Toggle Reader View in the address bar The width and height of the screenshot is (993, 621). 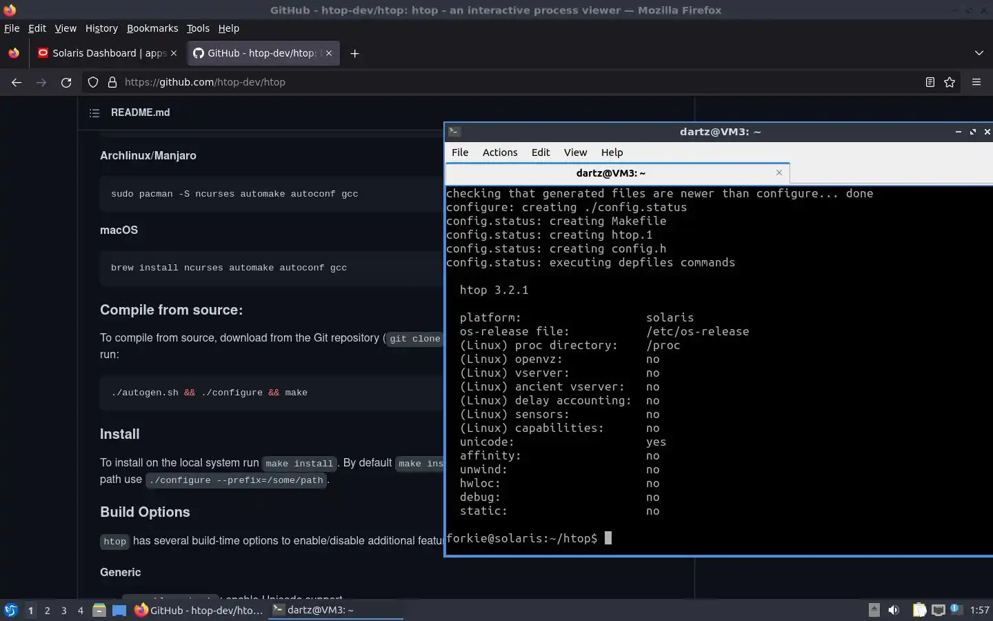(x=930, y=82)
